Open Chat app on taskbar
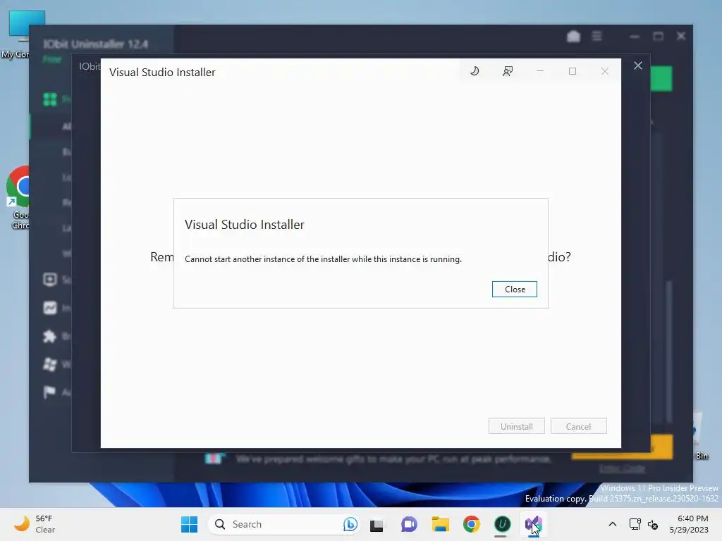This screenshot has height=541, width=722. [408, 524]
